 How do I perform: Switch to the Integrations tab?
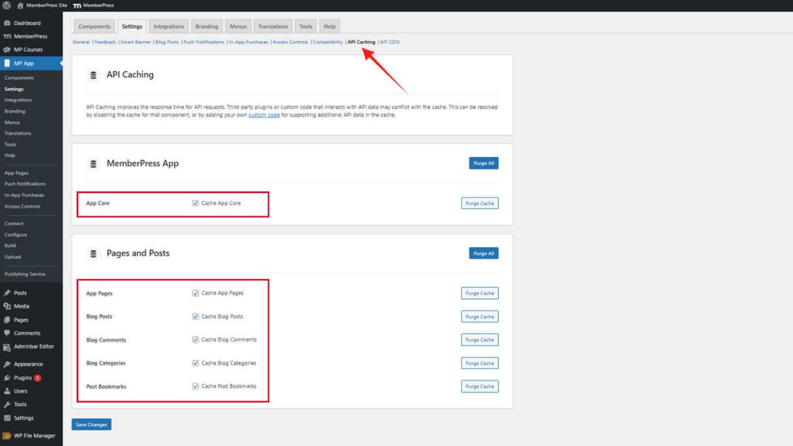coord(168,26)
